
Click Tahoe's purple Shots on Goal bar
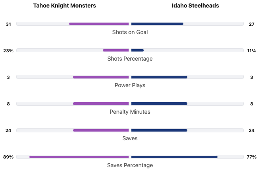tap(99, 24)
